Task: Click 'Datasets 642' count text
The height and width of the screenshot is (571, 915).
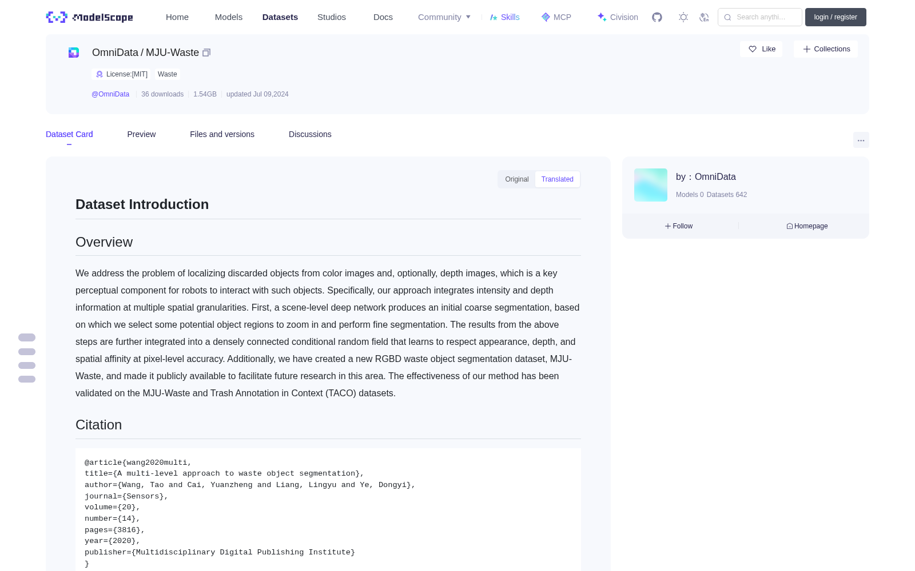Action: coord(727,195)
